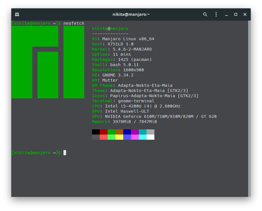Click the terminal vertical scrollbar
Viewport: 262px width, 211px height.
click(x=249, y=108)
